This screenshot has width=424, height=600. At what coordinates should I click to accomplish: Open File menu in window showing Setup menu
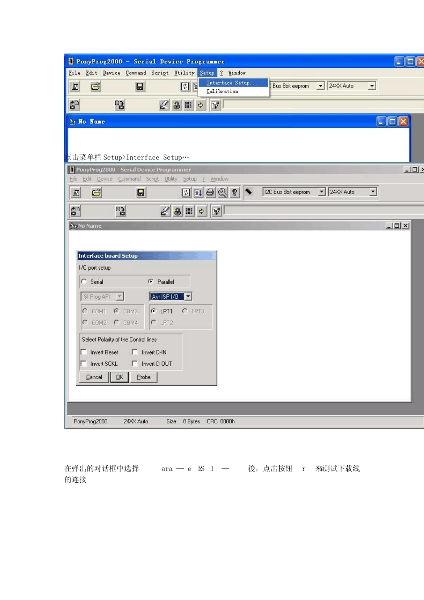point(75,73)
